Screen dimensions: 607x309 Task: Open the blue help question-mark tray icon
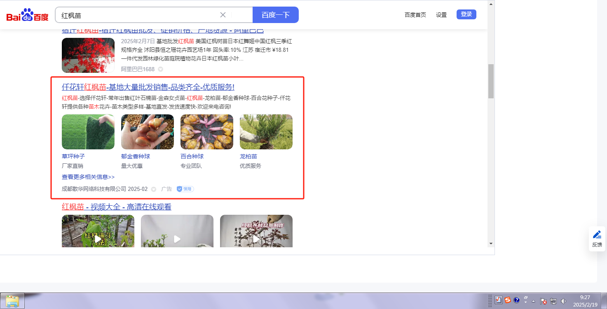pyautogui.click(x=517, y=300)
